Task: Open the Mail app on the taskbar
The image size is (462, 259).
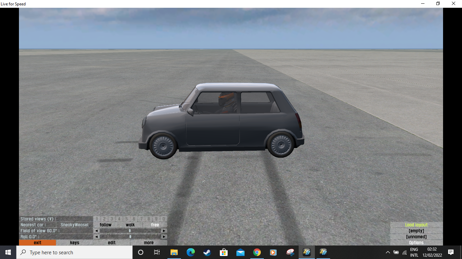Action: (x=240, y=252)
